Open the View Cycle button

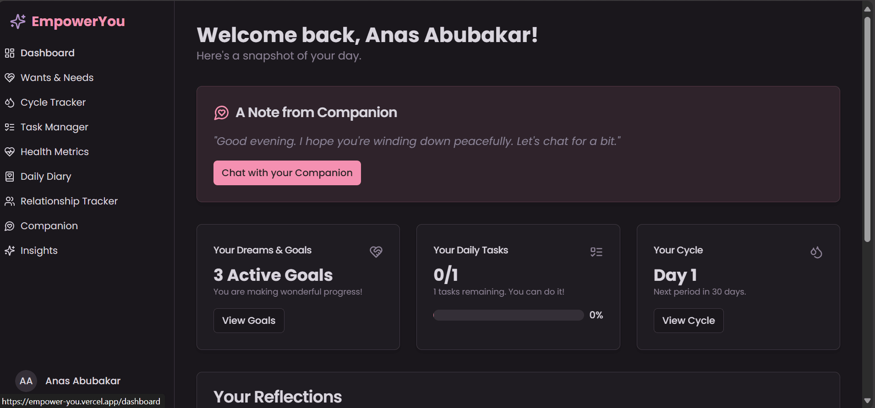point(688,321)
